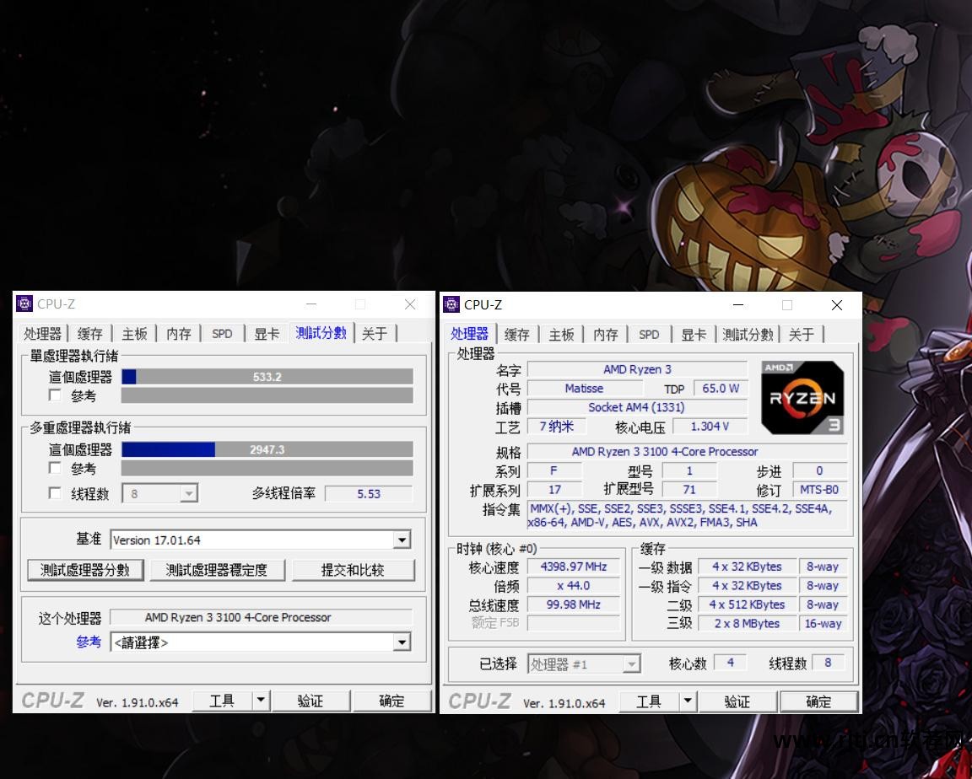Open 关于 tab in right window
The height and width of the screenshot is (779, 972).
tap(802, 335)
